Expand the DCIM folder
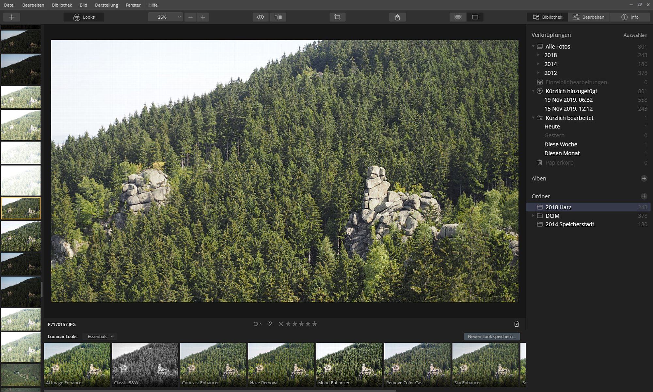Image resolution: width=653 pixels, height=392 pixels. (533, 216)
